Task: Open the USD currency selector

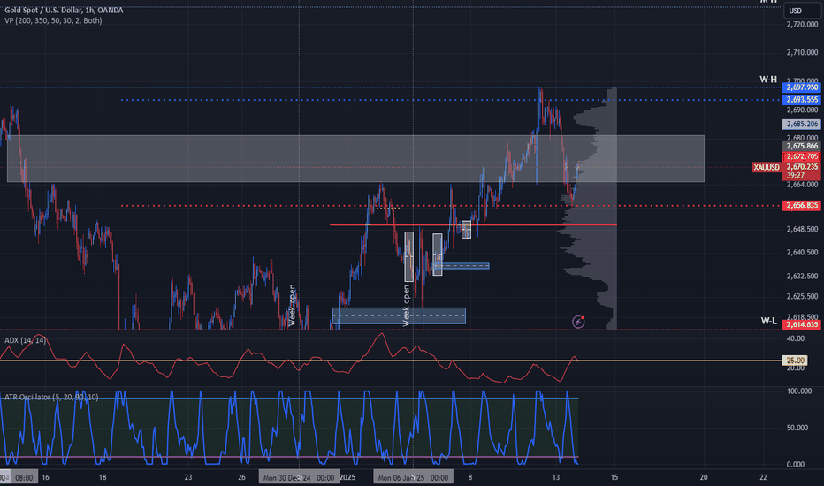Action: (x=801, y=11)
